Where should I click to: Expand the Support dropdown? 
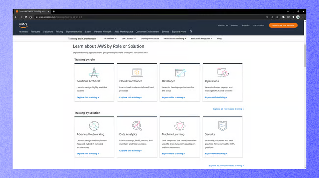tap(235, 25)
